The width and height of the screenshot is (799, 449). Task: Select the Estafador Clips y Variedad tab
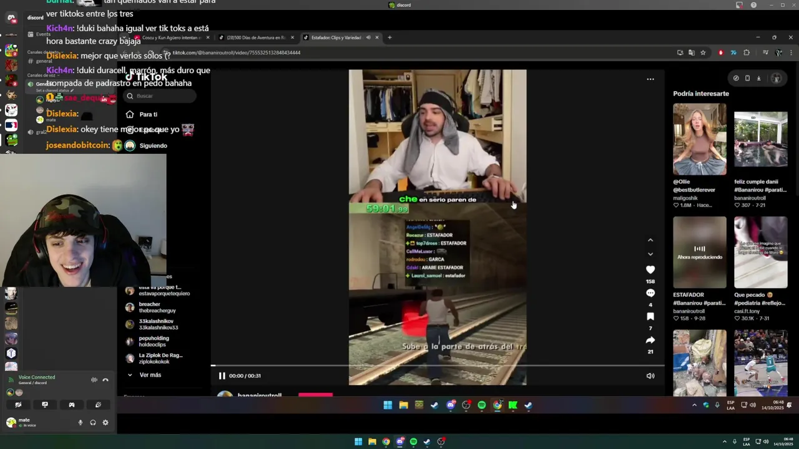coord(340,37)
